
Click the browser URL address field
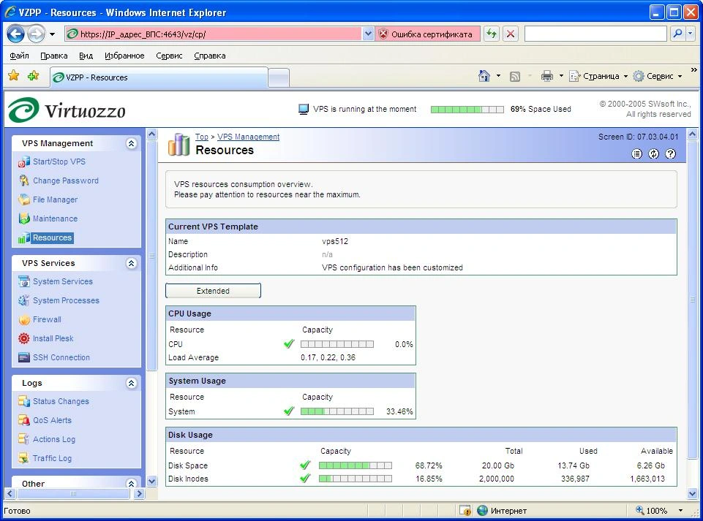[214, 34]
